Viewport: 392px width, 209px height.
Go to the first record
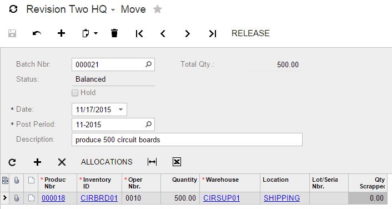139,33
